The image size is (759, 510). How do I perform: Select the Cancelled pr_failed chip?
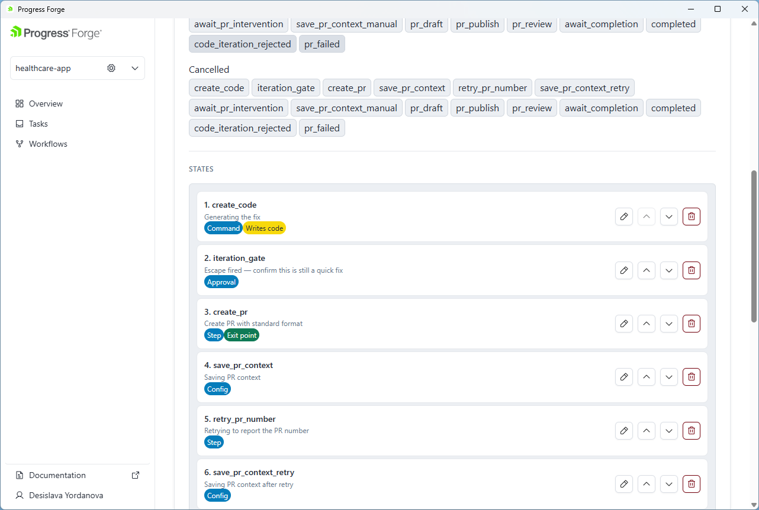tap(322, 128)
